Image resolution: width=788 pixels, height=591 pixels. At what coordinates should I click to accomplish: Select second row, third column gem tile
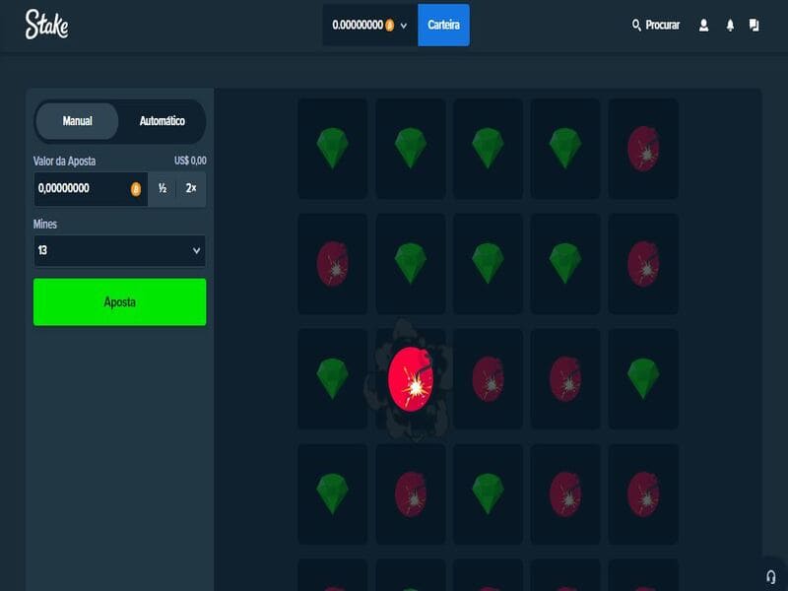[488, 264]
